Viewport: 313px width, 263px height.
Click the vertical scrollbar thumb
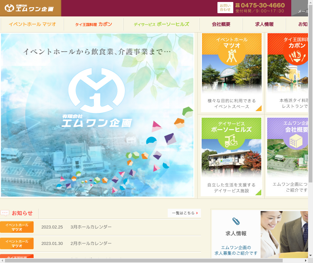(x=311, y=94)
